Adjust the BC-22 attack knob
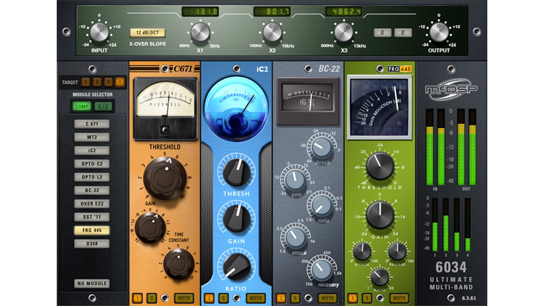This screenshot has height=306, width=544. click(295, 237)
